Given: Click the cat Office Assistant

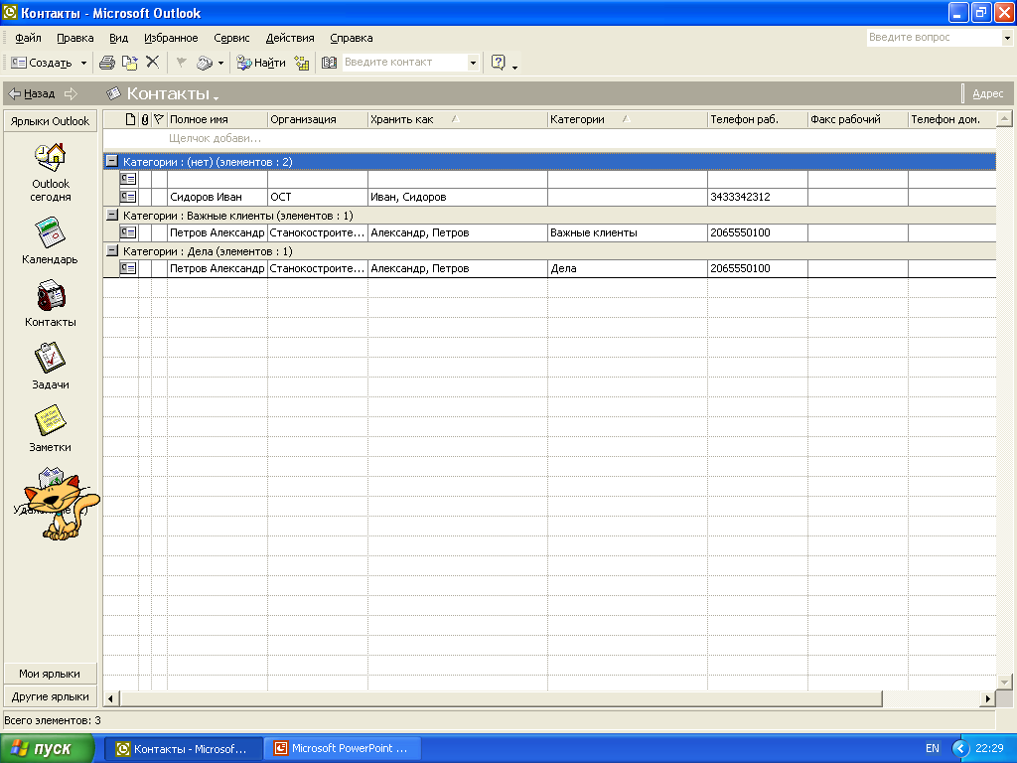Looking at the screenshot, I should tap(62, 508).
